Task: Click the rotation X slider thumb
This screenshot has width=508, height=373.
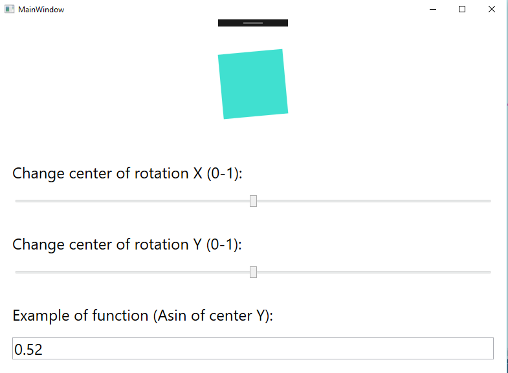Action: [253, 201]
